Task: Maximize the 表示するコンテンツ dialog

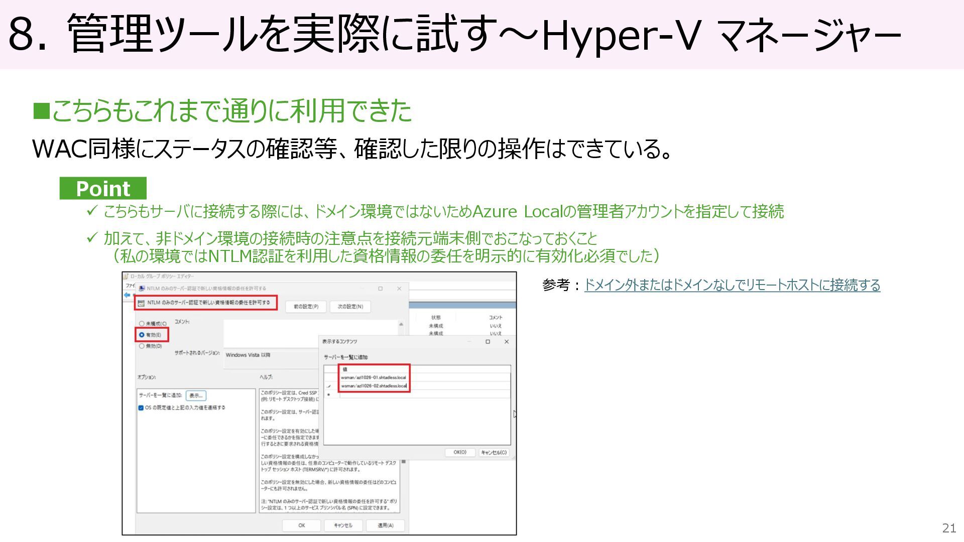Action: (x=488, y=342)
